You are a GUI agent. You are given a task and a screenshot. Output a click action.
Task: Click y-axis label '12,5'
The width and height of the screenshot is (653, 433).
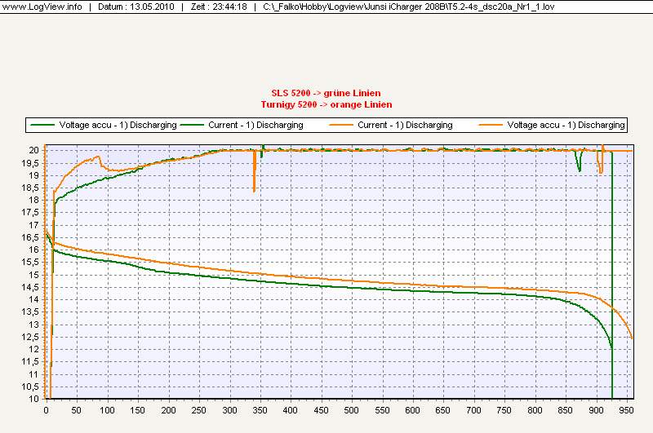pos(30,337)
